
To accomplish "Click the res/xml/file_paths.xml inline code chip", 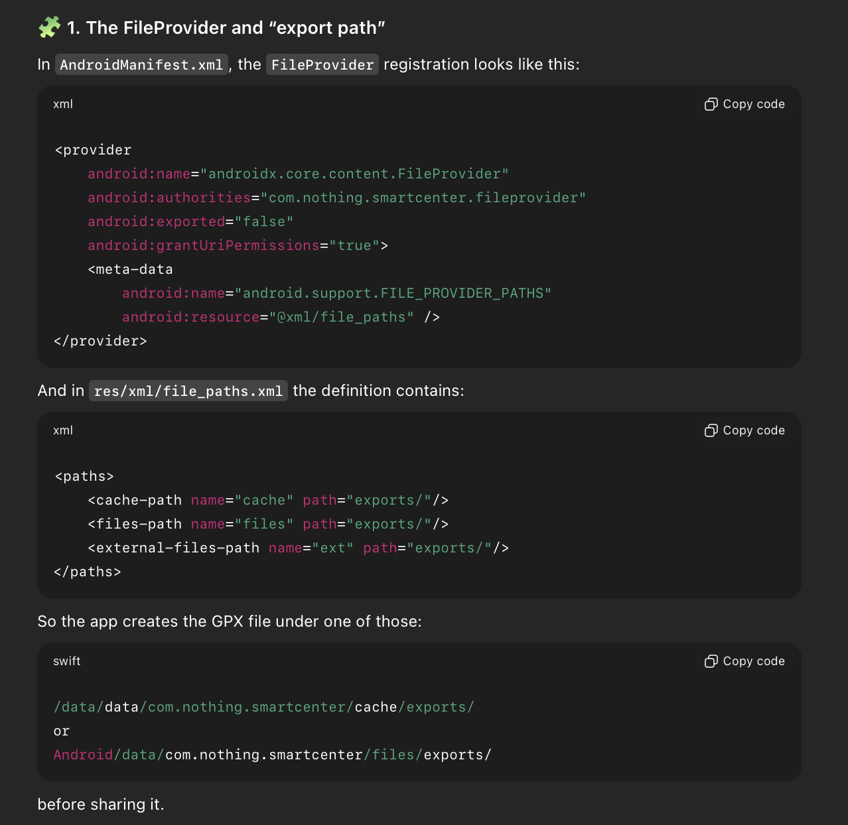I will point(188,391).
